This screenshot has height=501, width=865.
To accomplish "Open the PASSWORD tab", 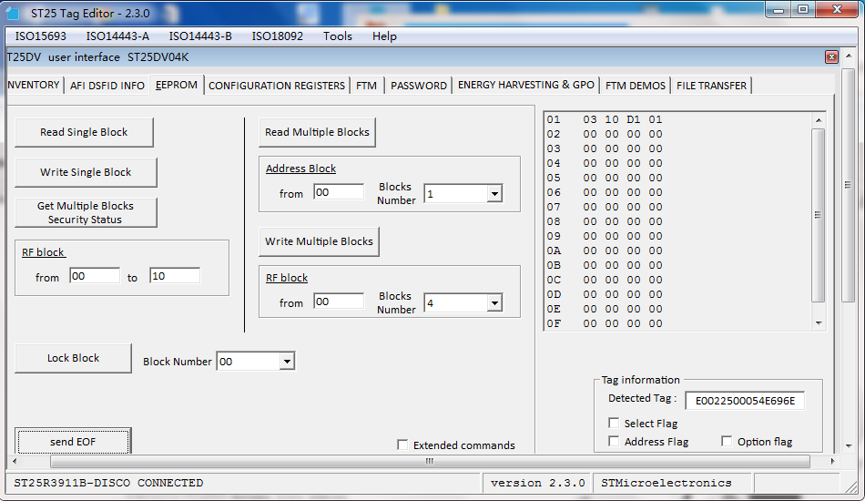I will pos(419,86).
